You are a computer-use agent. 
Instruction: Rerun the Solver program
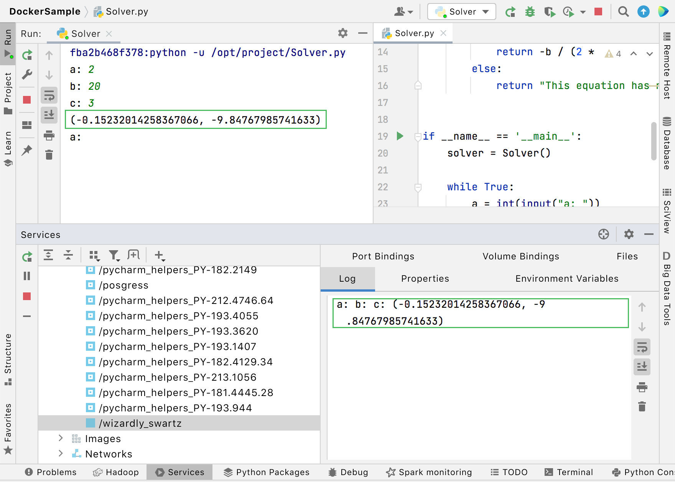click(27, 55)
